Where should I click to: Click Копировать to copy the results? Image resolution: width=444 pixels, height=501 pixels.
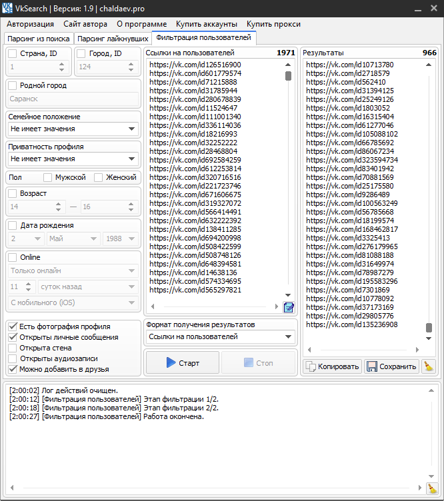[333, 366]
